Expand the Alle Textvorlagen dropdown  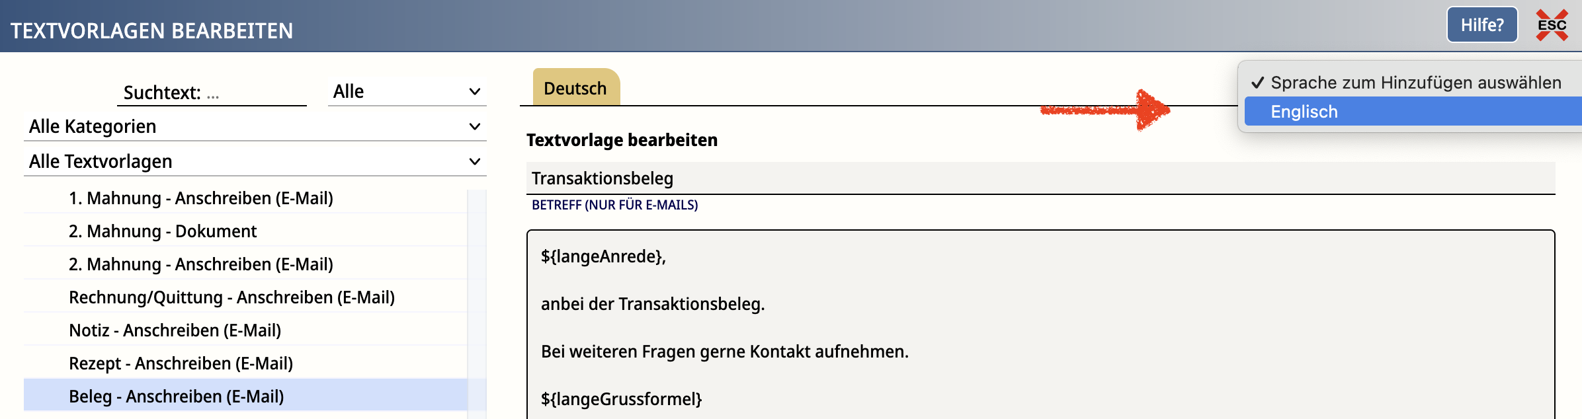[255, 161]
